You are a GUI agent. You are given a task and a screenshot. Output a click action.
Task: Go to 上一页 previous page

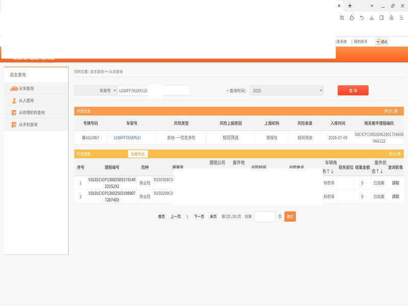tap(175, 216)
